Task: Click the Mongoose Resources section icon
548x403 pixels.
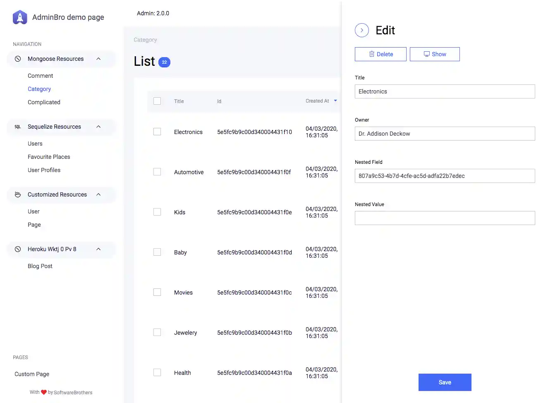Action: pyautogui.click(x=18, y=59)
